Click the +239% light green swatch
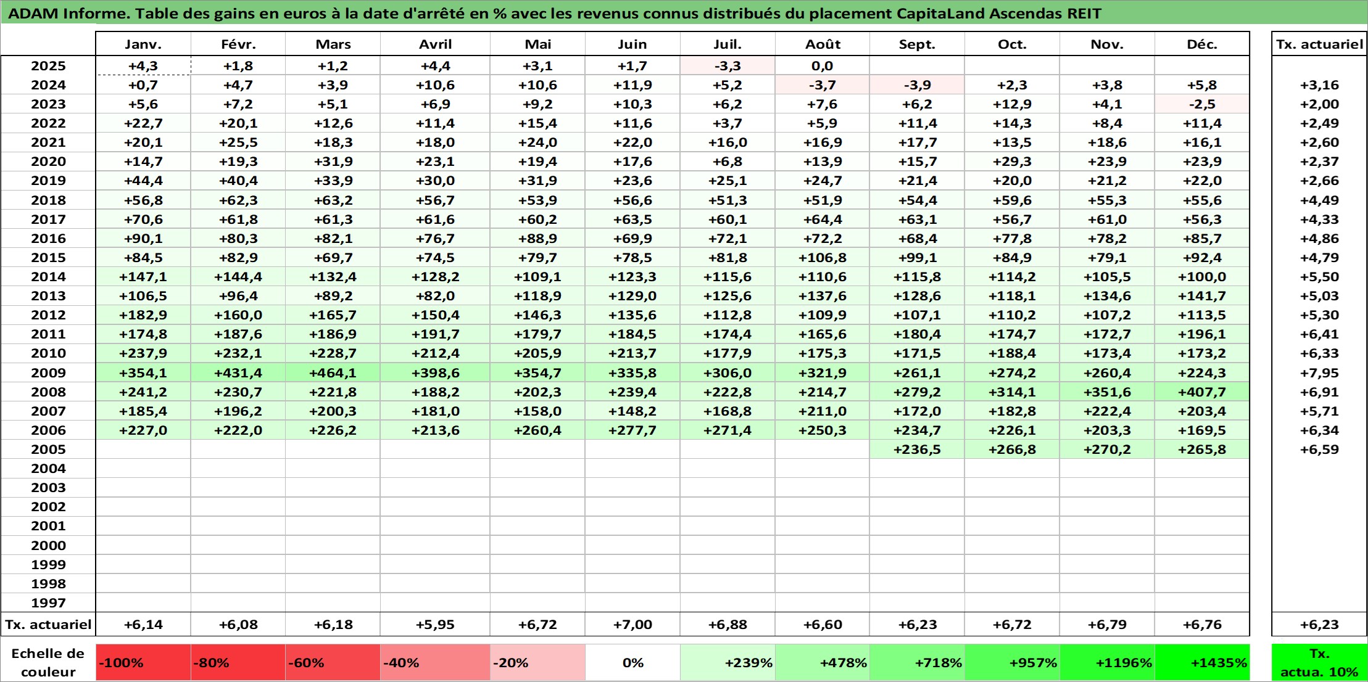 click(x=728, y=662)
